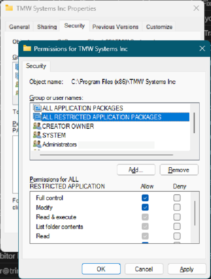
Task: Open Customize tab in Properties window
Action: (x=159, y=27)
